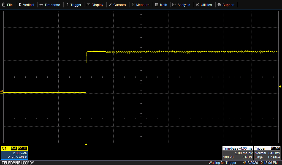282x165 pixels.
Task: Open the Vertical menu
Action: 26,5
